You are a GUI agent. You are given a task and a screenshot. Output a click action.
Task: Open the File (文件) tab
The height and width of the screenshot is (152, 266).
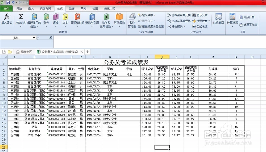click(6, 8)
